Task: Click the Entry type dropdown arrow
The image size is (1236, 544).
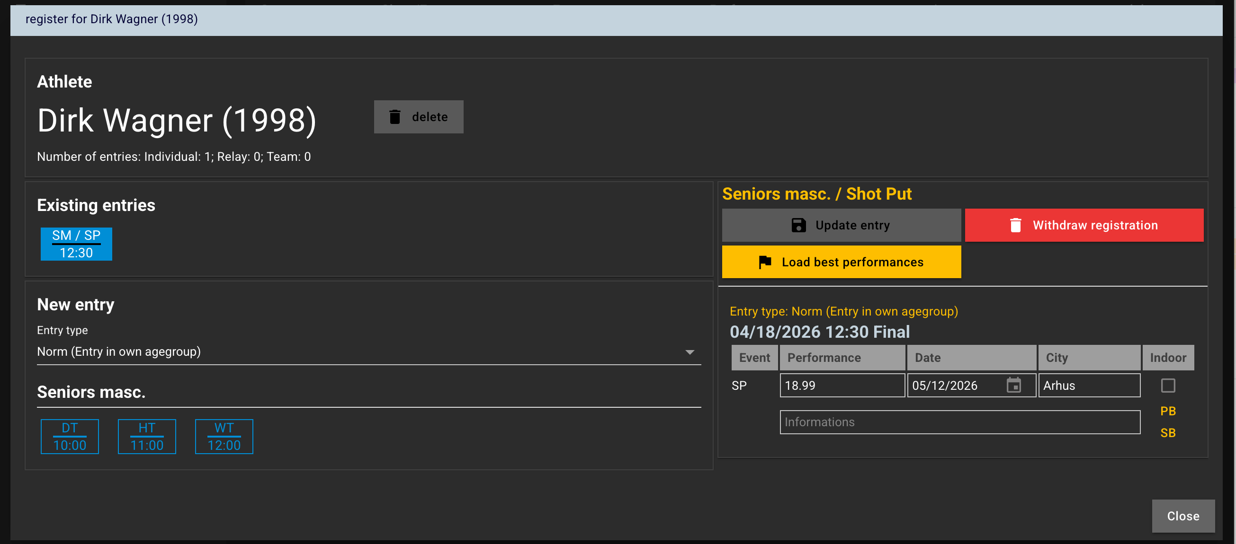Action: click(x=690, y=352)
